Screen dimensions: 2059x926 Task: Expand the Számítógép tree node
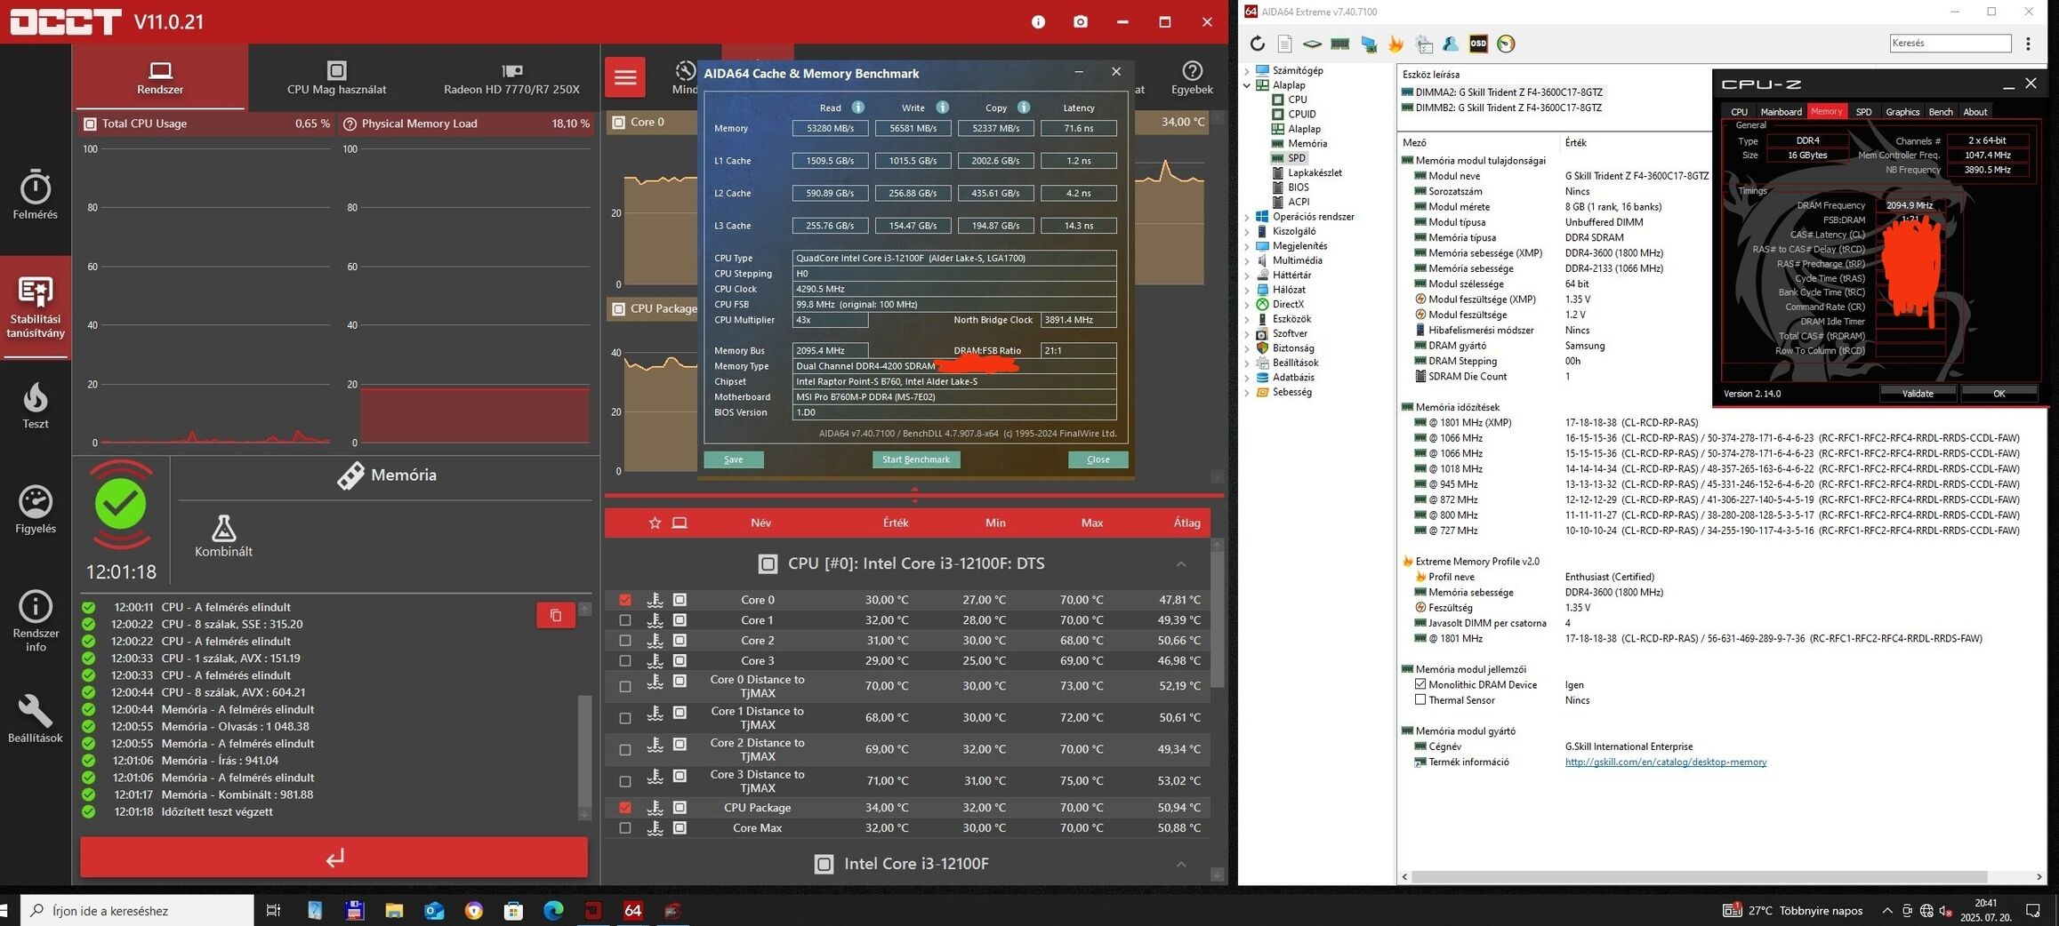[1247, 70]
